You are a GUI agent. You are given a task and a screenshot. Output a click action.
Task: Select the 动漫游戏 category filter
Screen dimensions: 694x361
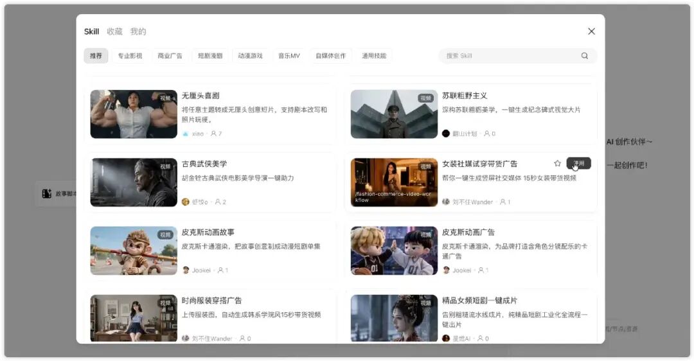click(251, 56)
